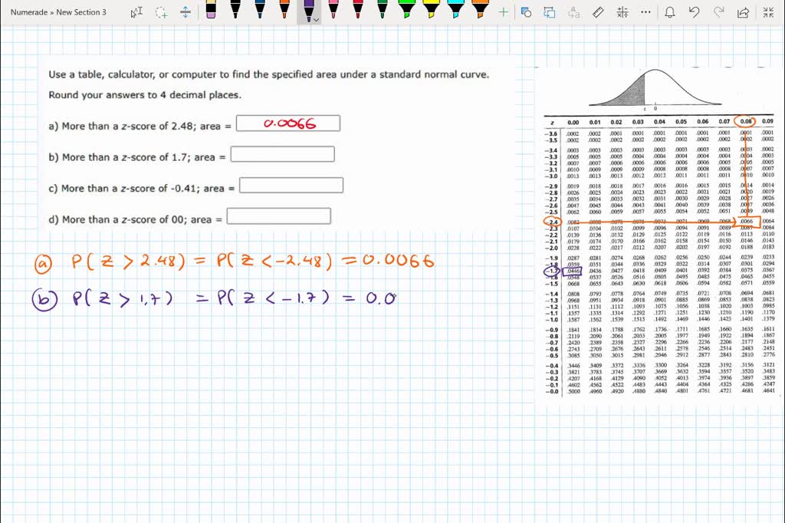The image size is (785, 523).
Task: Select the ruler tool
Action: [x=597, y=12]
